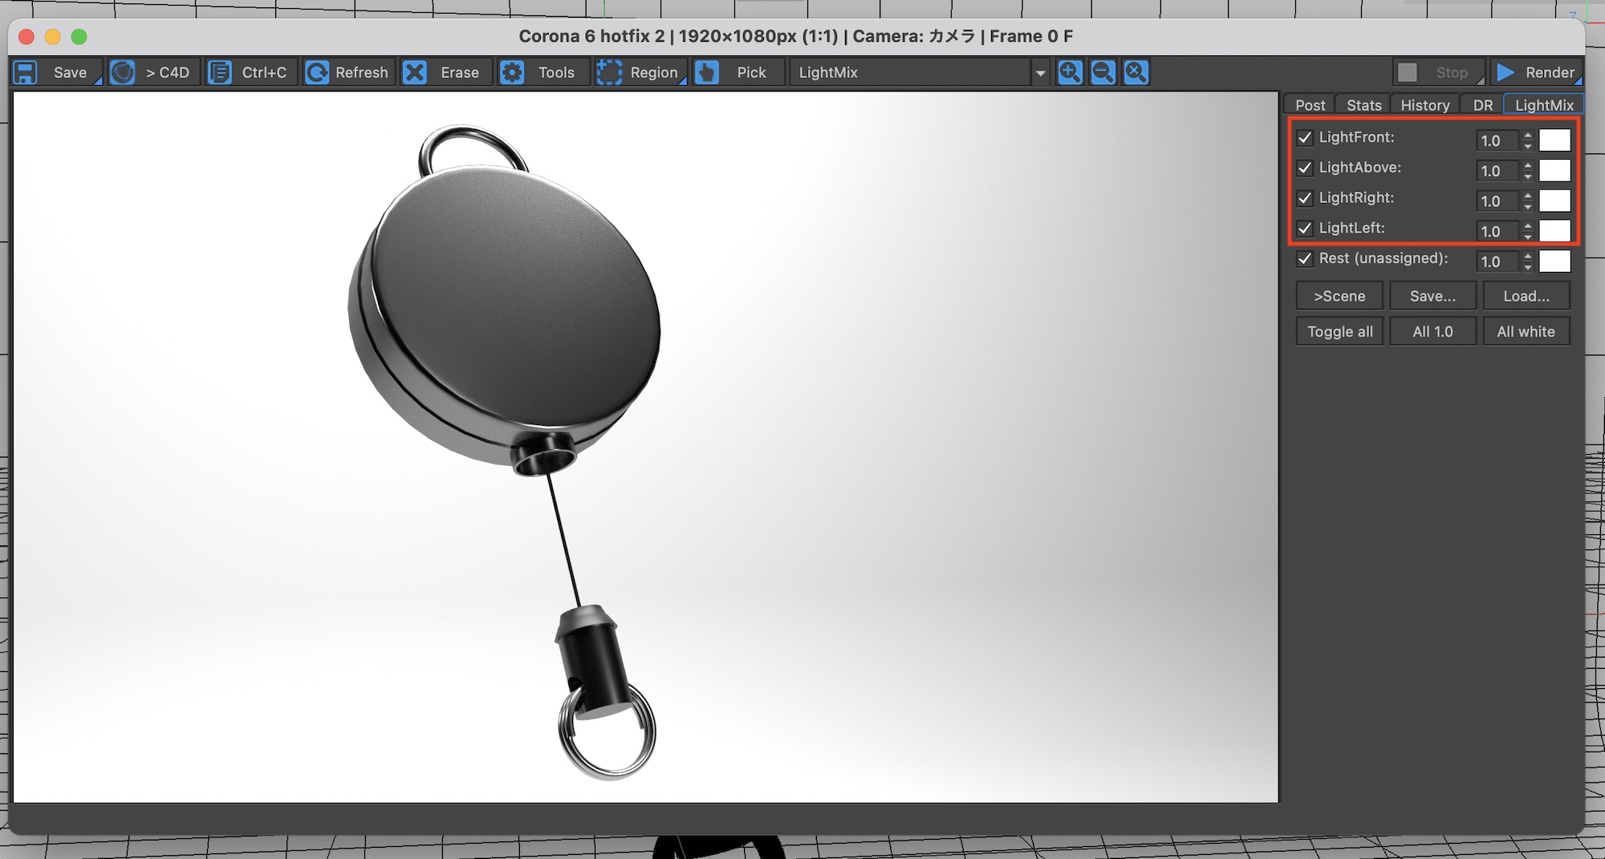Screen dimensions: 1605x859
Task: Open the LightLeft color swatch
Action: [1554, 231]
